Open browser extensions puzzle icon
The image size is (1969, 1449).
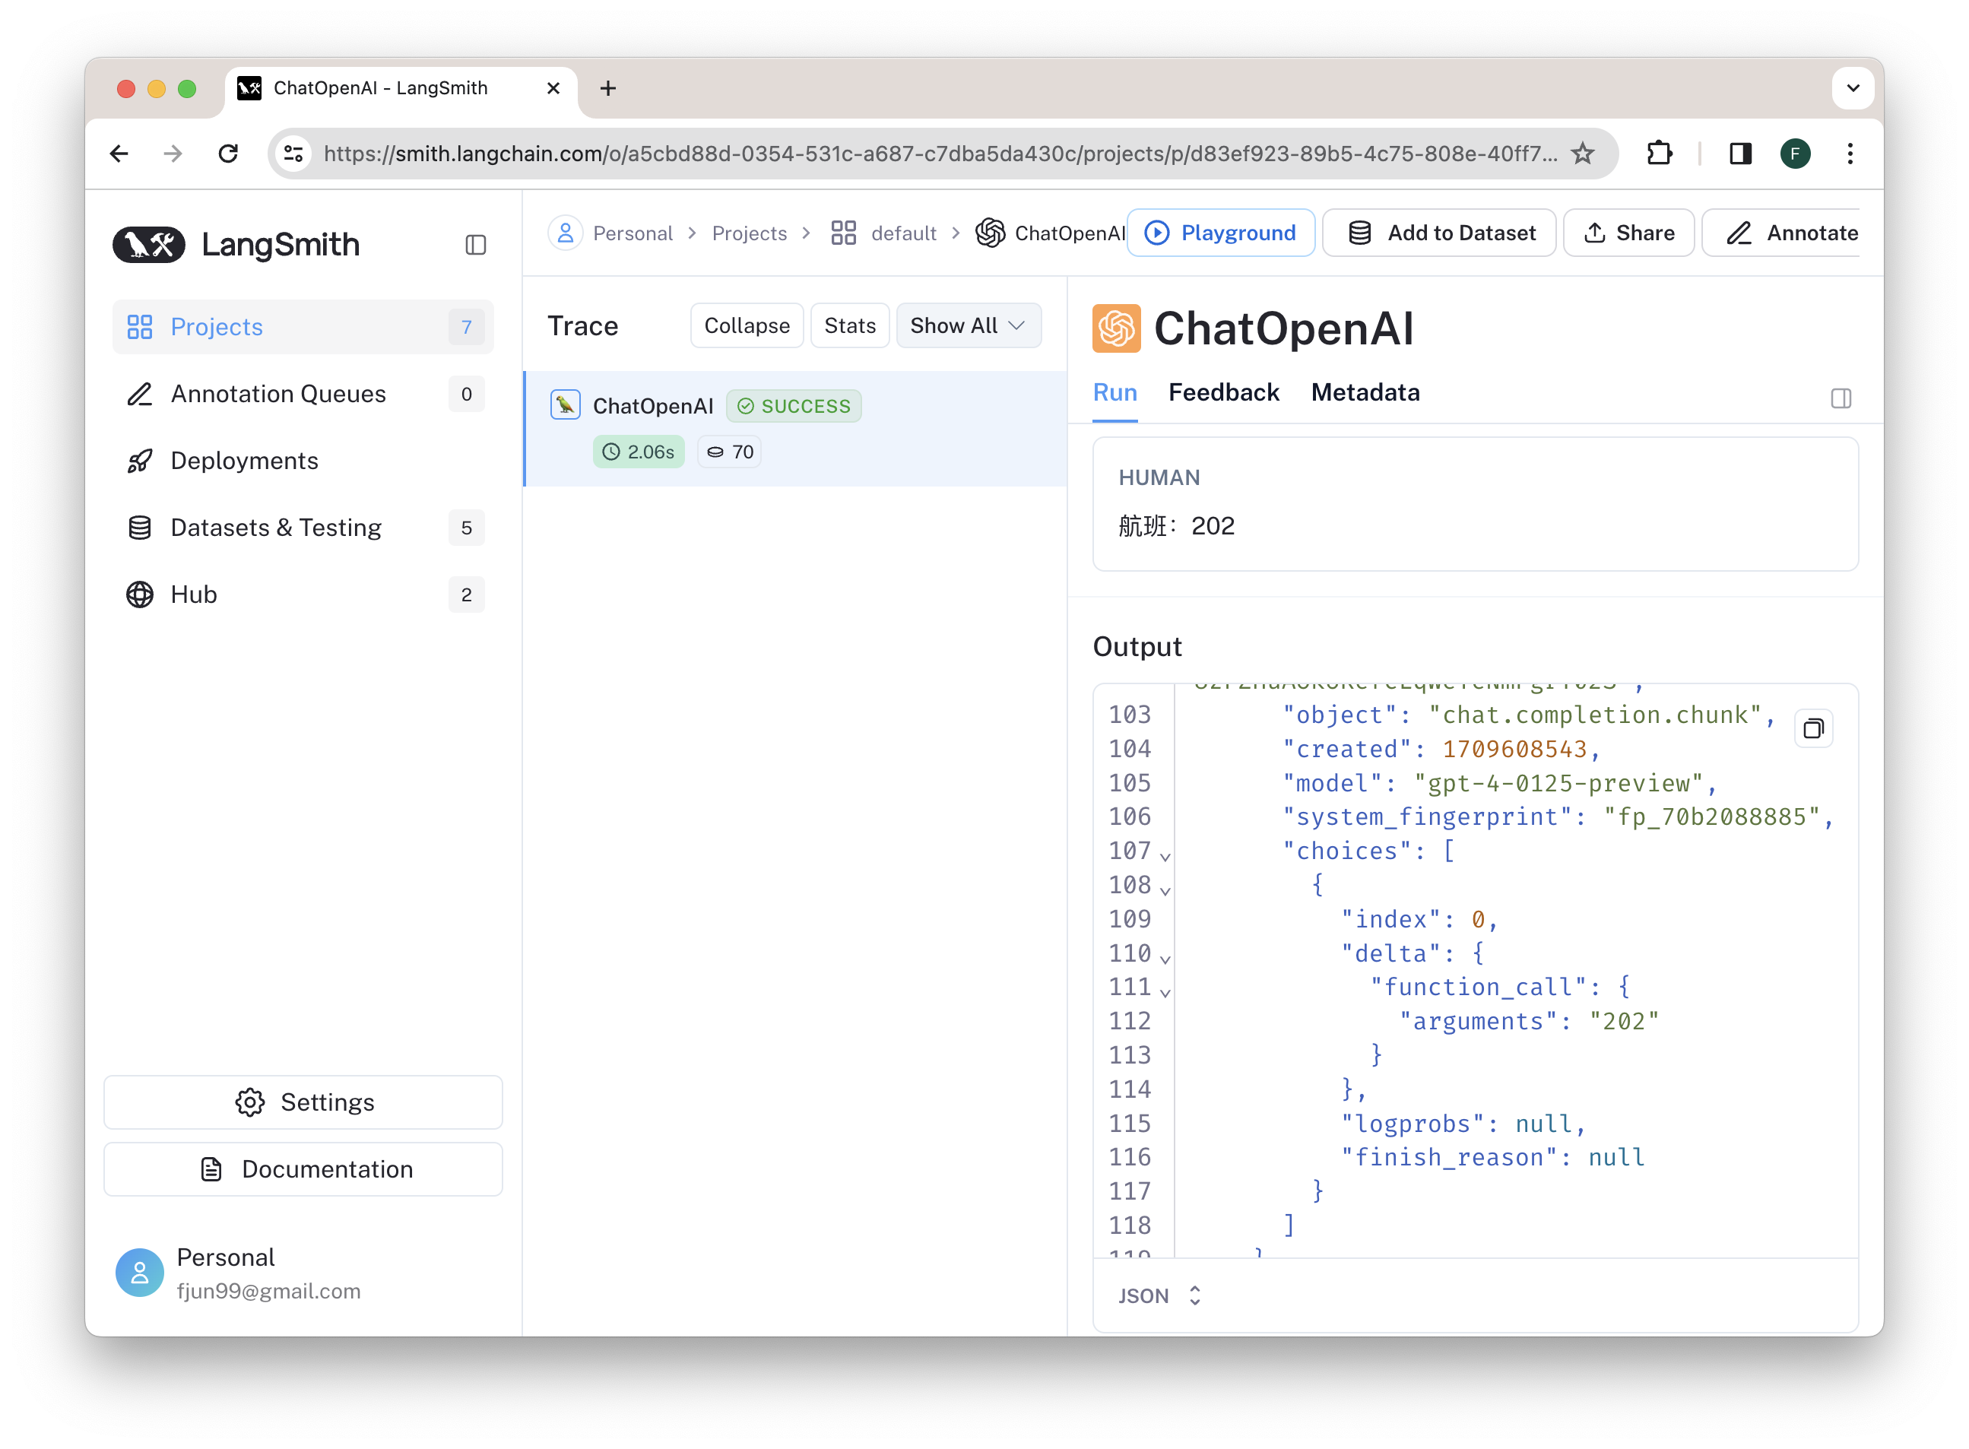click(1659, 154)
